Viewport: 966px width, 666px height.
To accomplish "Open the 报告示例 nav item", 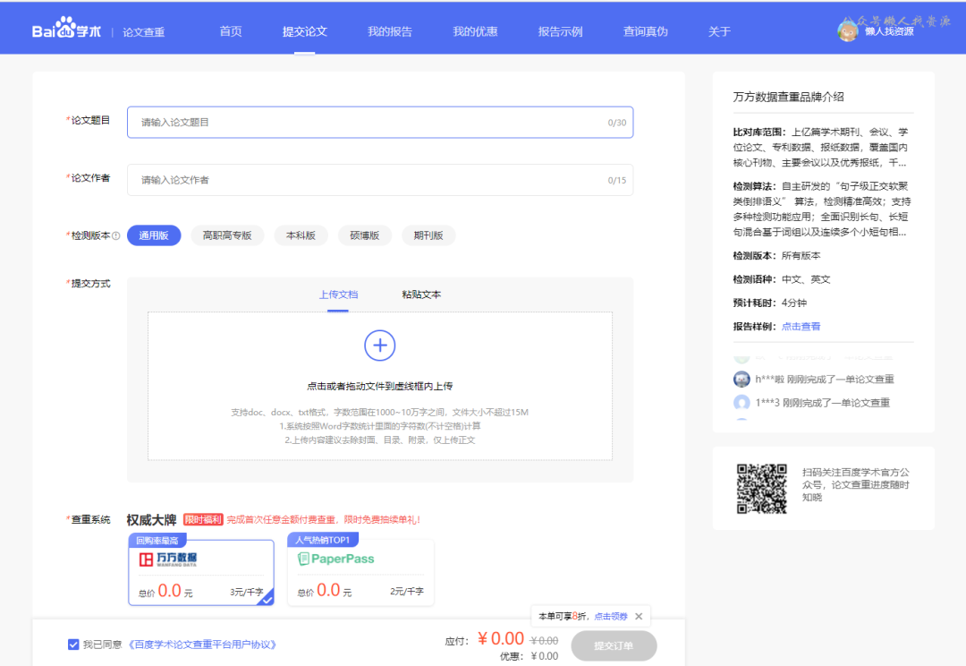I will [x=560, y=31].
